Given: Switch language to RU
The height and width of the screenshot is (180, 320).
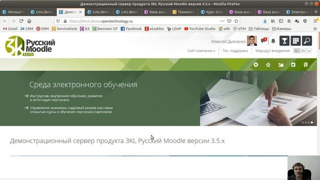Looking at the screenshot, I should (x=296, y=51).
